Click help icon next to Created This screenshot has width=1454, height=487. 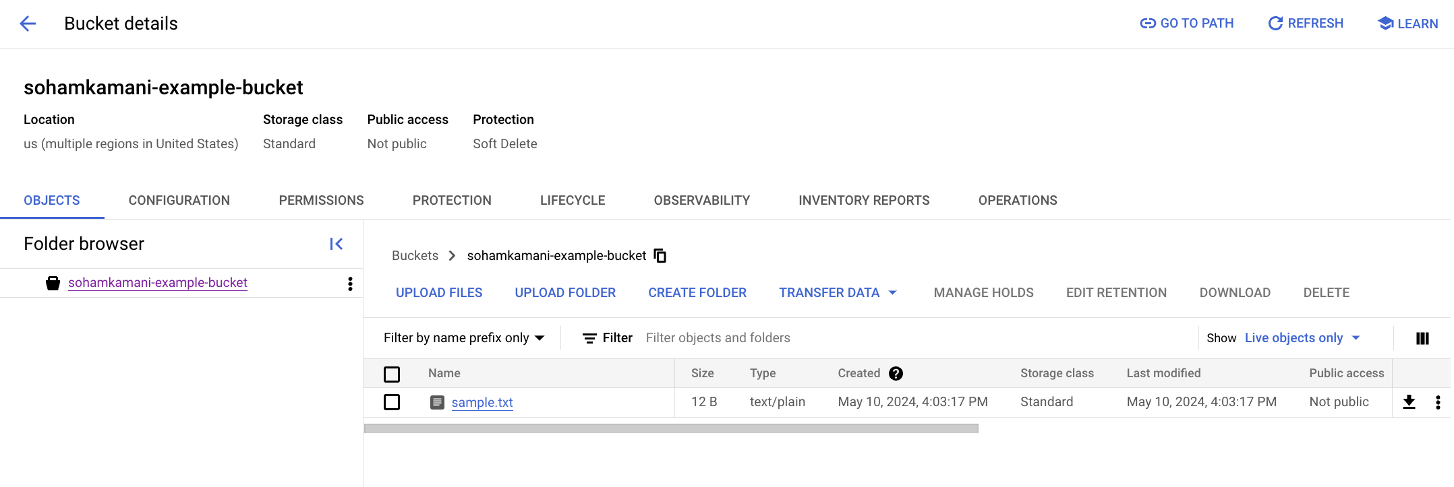click(896, 374)
